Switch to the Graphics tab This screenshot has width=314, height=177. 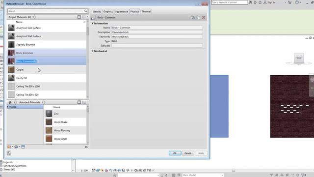[108, 12]
